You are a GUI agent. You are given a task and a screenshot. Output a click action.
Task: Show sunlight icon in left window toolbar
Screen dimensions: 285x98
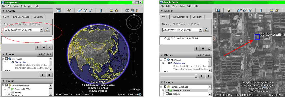click(x=111, y=11)
